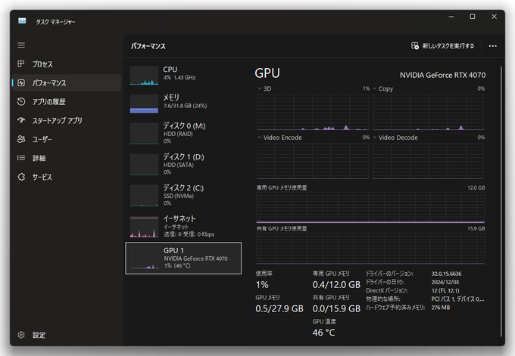
Task: Click the GPU temperature 46 °C value
Action: pyautogui.click(x=323, y=333)
